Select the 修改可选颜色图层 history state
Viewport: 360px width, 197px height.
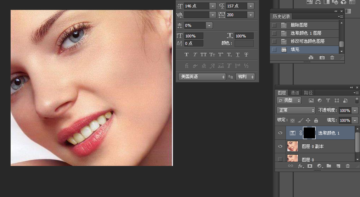(308, 41)
